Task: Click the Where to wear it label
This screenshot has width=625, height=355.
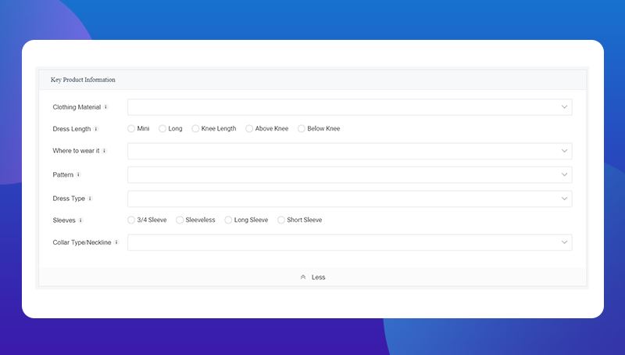Action: [76, 151]
